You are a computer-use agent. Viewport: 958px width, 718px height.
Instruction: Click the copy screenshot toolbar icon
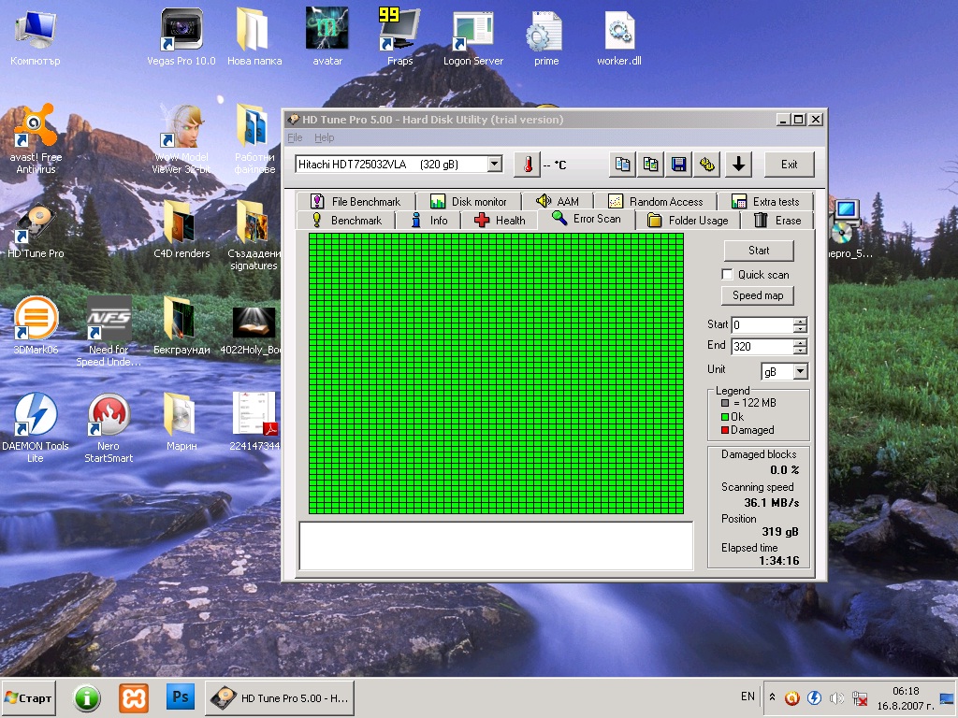[651, 165]
